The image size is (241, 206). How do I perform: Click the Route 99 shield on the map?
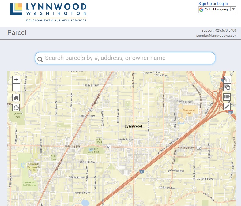click(90, 110)
